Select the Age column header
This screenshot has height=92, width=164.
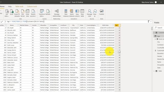(x=116, y=25)
